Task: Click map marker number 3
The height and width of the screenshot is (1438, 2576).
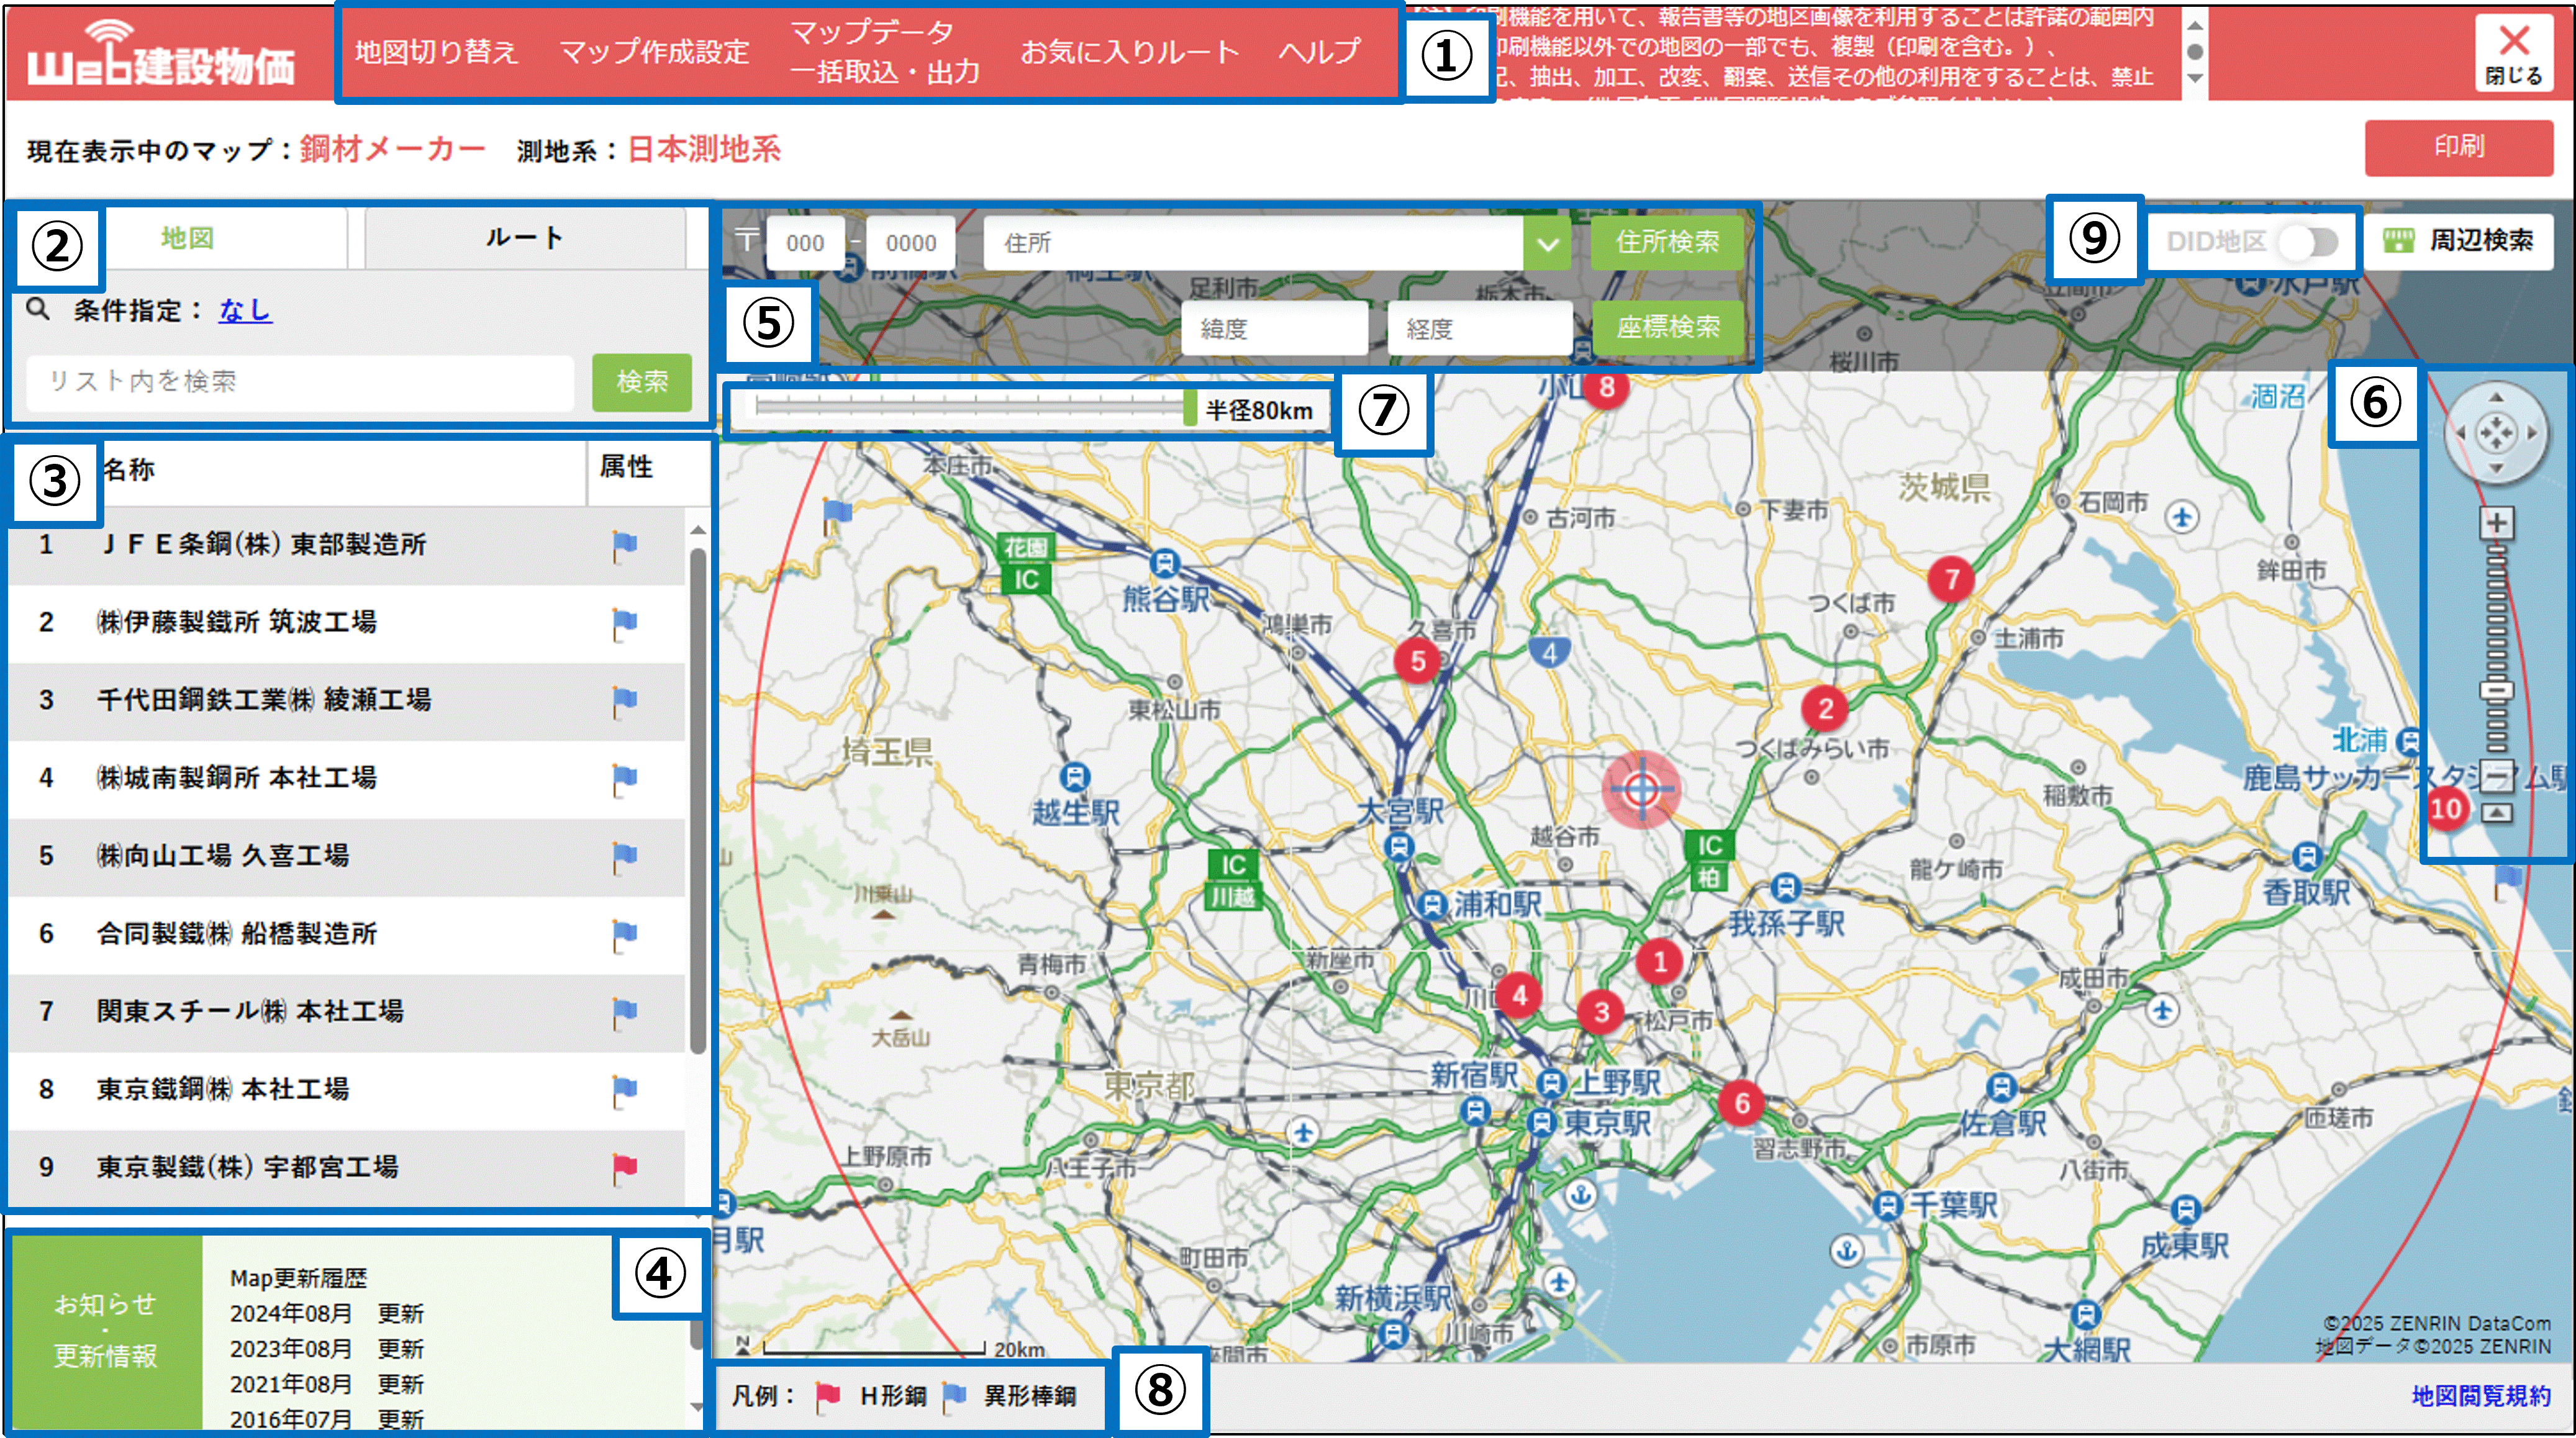Action: click(1601, 1012)
